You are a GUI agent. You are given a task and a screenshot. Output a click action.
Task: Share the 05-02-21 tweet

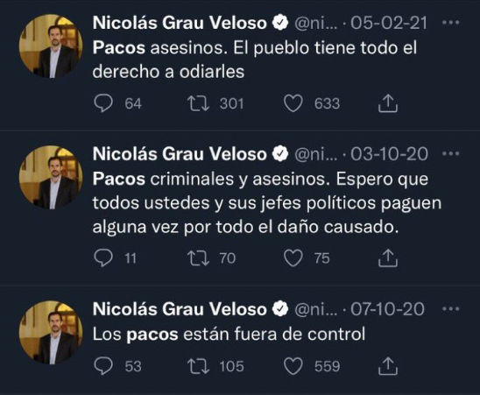point(387,103)
